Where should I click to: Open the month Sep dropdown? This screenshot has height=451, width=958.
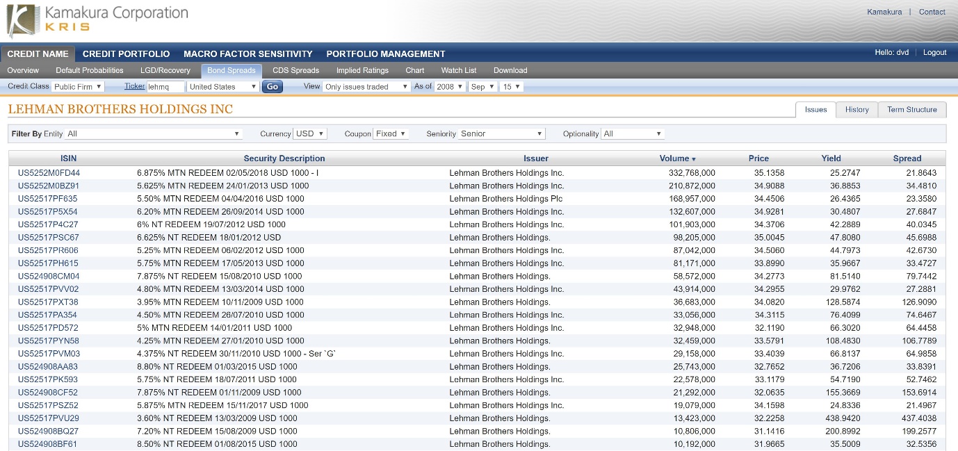[x=483, y=87]
